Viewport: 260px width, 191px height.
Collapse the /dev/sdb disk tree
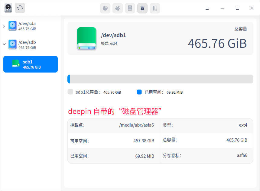4,44
